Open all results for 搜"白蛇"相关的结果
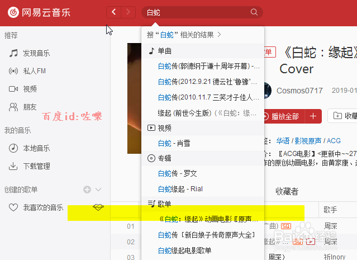The image size is (357, 260). click(x=184, y=35)
